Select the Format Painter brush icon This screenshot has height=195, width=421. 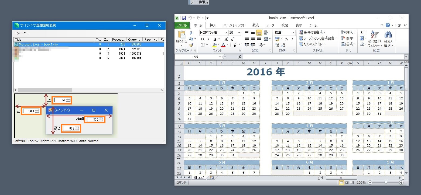pos(191,45)
